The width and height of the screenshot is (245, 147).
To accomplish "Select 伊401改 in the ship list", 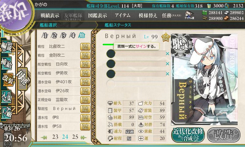I will (x=64, y=82).
